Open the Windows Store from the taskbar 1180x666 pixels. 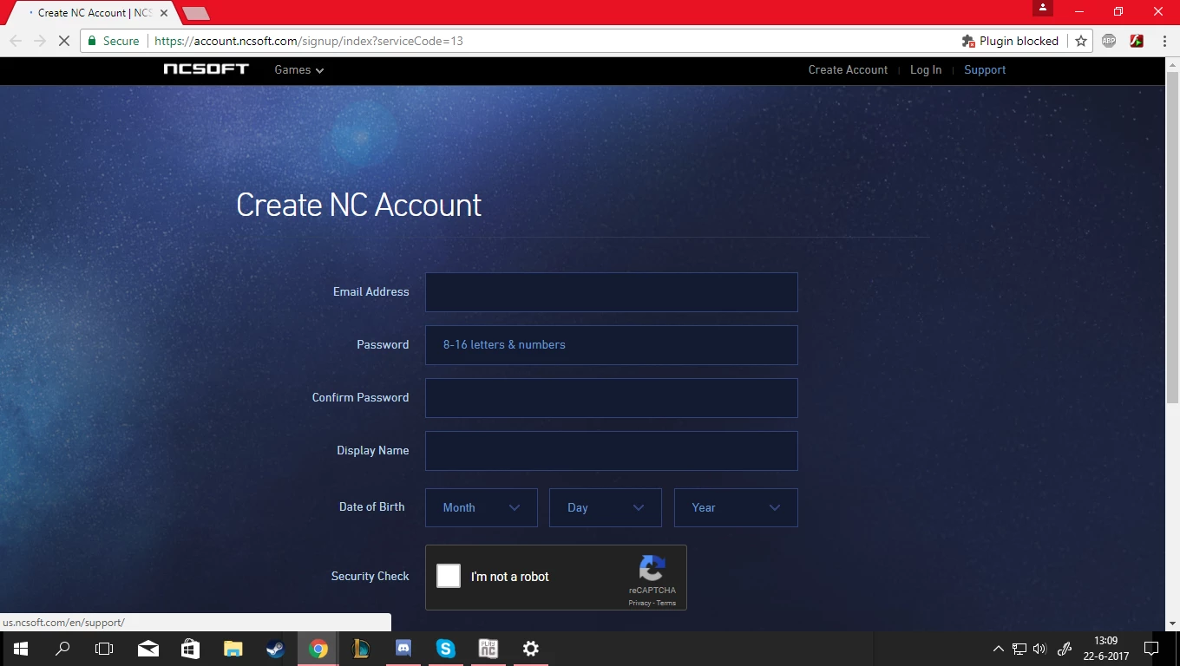[191, 649]
